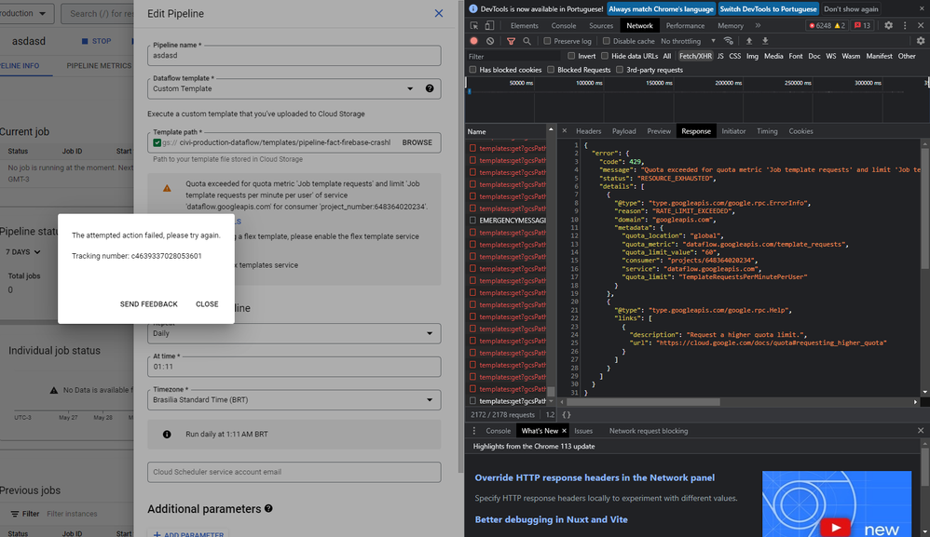Sort requests with the Name column arrow
This screenshot has width=930, height=537.
(x=551, y=129)
